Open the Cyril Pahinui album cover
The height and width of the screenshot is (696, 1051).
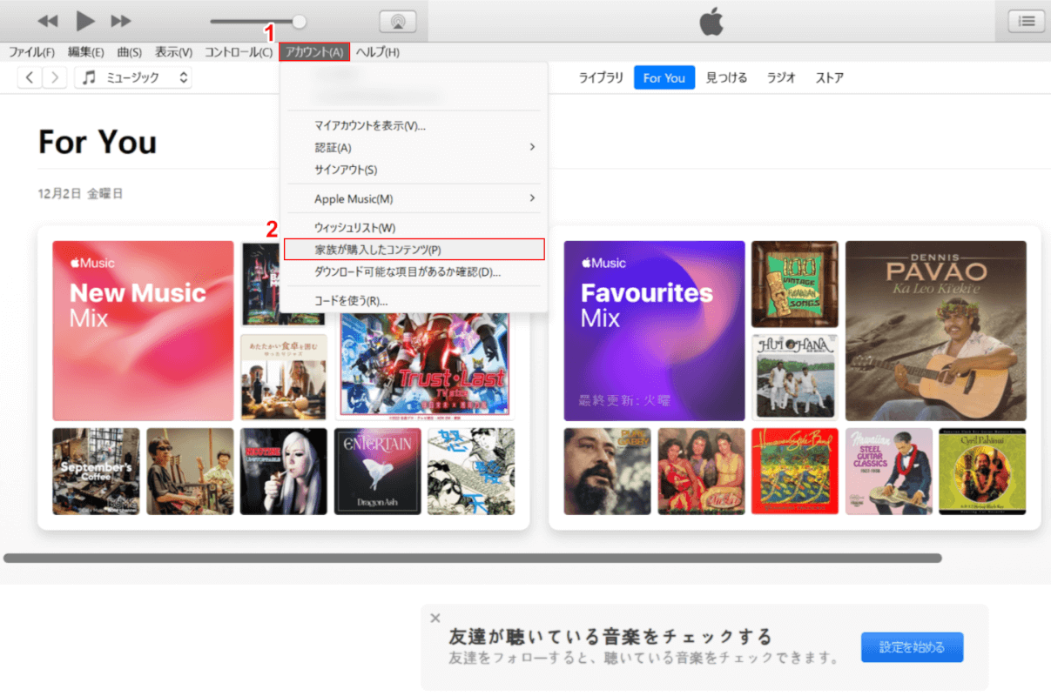pyautogui.click(x=983, y=472)
